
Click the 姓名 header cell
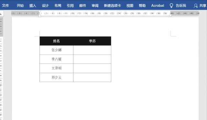(x=56, y=41)
